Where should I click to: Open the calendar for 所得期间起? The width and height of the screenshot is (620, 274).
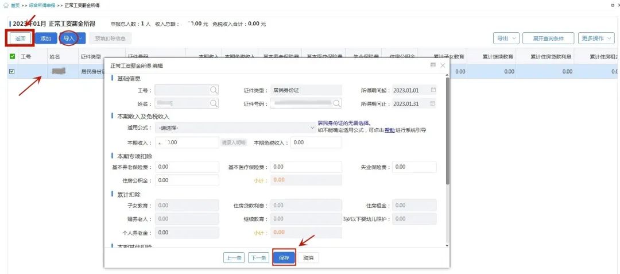tap(433, 90)
